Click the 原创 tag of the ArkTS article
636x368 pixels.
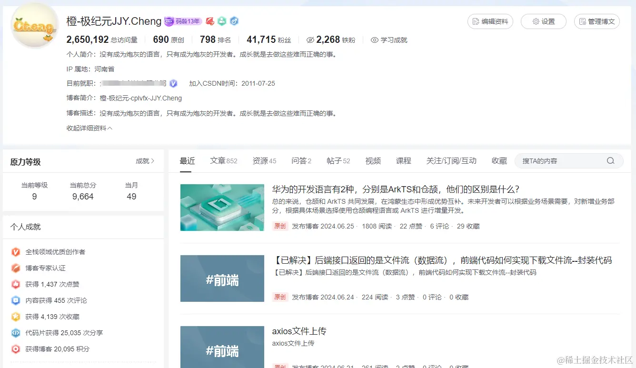point(280,226)
